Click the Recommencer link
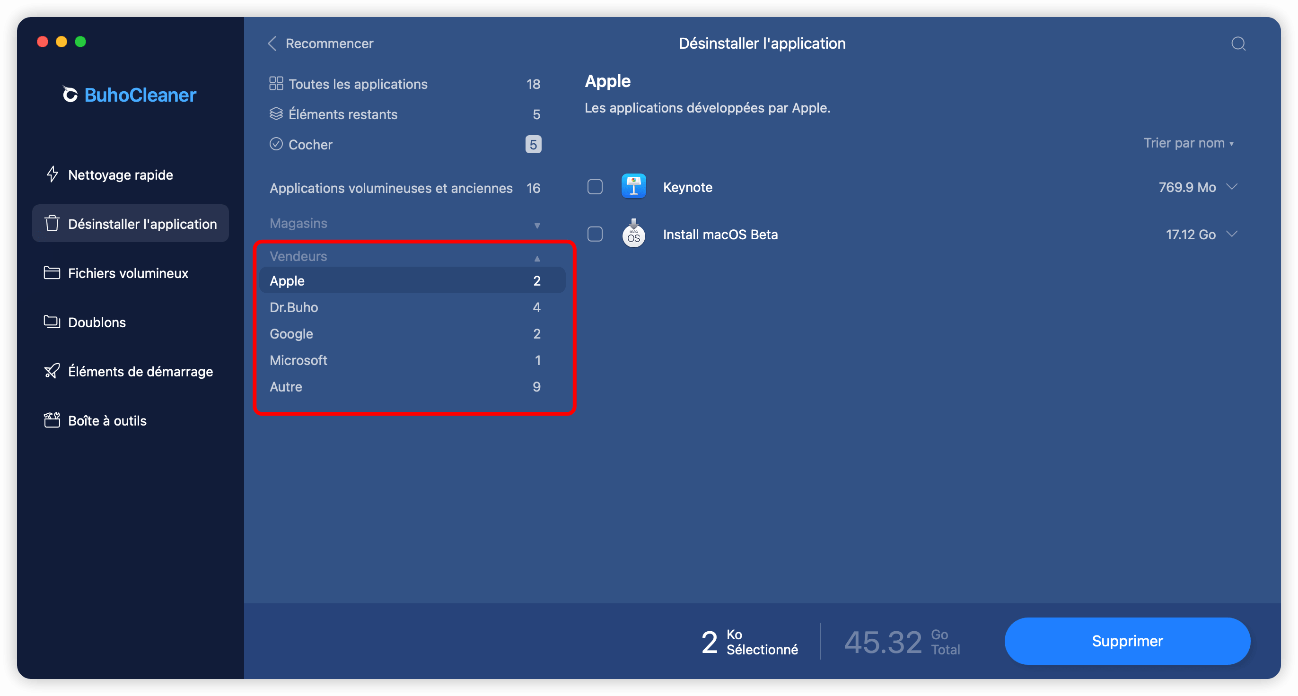Viewport: 1298px width, 696px height. coord(330,43)
